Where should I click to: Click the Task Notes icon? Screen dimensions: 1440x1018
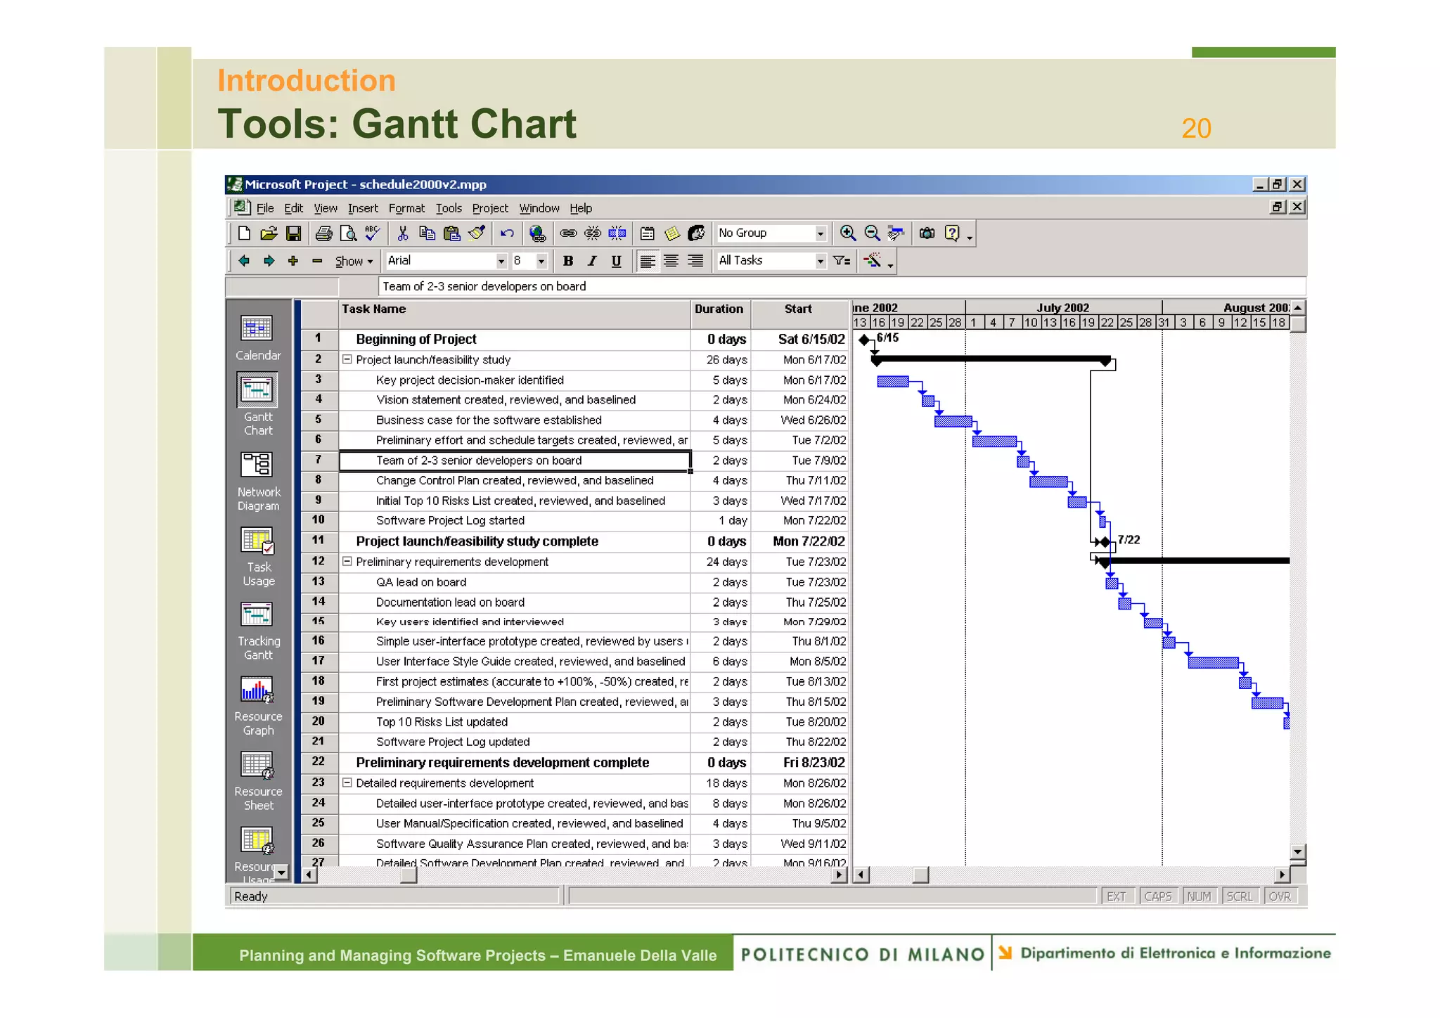tap(672, 233)
